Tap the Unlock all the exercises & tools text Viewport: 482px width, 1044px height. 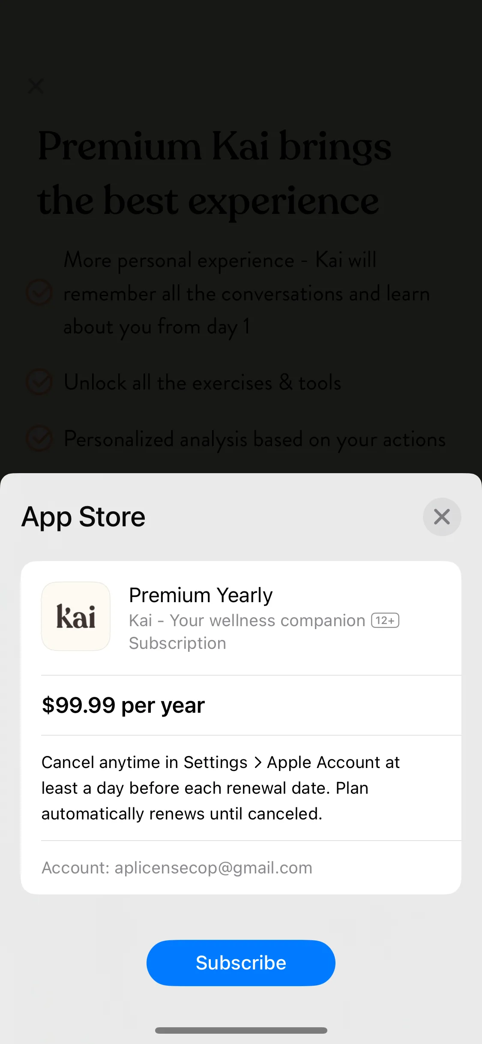pyautogui.click(x=202, y=382)
